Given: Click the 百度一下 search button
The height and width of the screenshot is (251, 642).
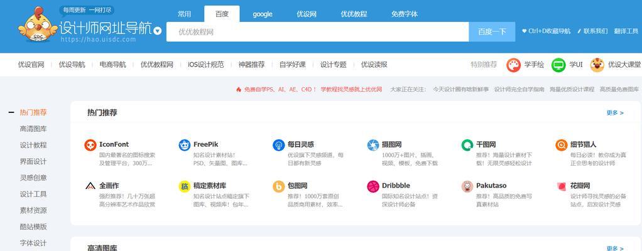Looking at the screenshot, I should pos(492,32).
